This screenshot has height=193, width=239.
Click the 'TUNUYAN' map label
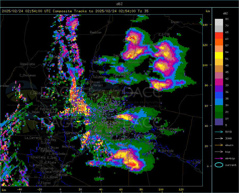tap(62, 175)
